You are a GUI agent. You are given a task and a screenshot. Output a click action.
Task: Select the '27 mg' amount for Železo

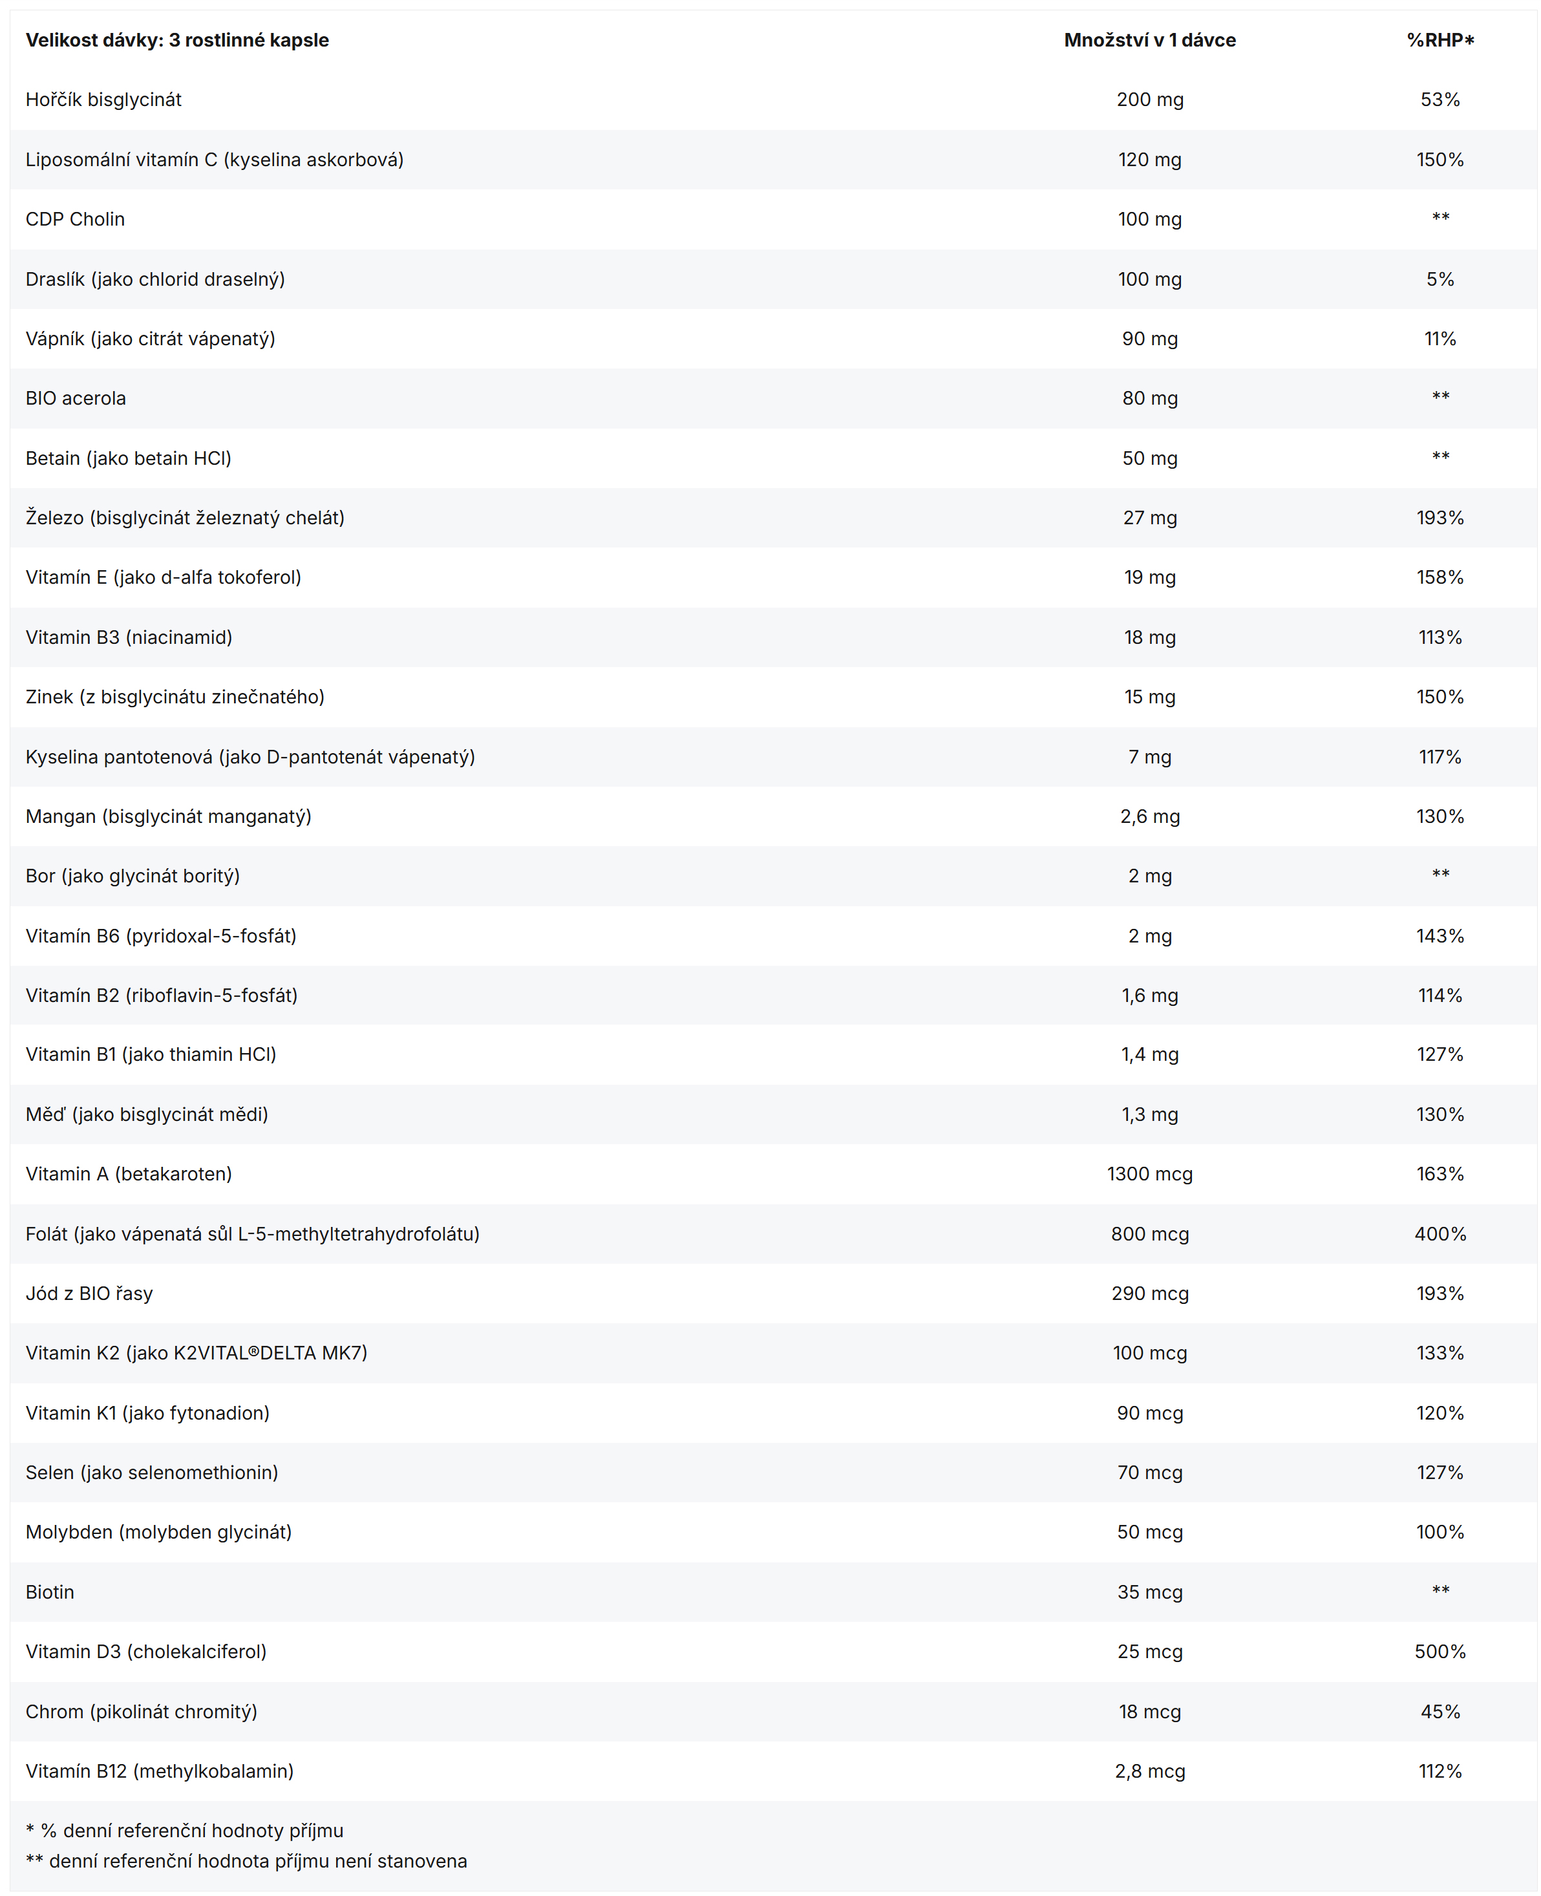(1149, 518)
